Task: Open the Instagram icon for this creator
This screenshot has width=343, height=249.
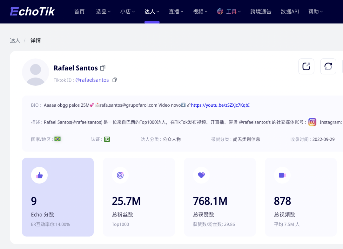Action: click(312, 122)
